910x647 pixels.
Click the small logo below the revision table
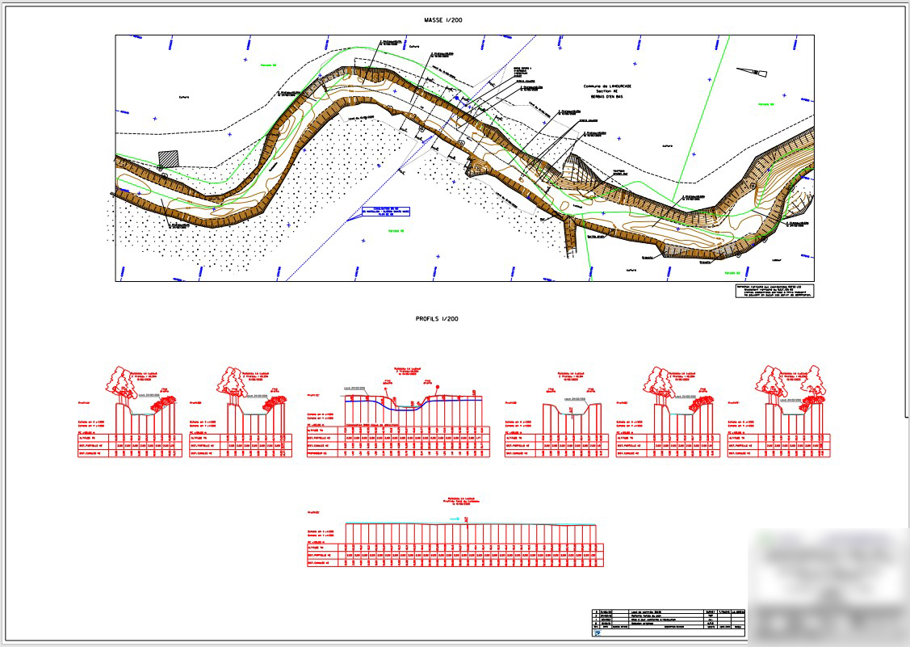(598, 634)
